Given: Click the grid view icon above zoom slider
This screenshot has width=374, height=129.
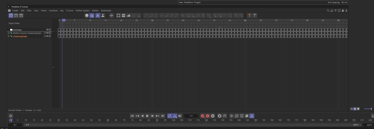Looking at the screenshot, I should tap(355, 109).
